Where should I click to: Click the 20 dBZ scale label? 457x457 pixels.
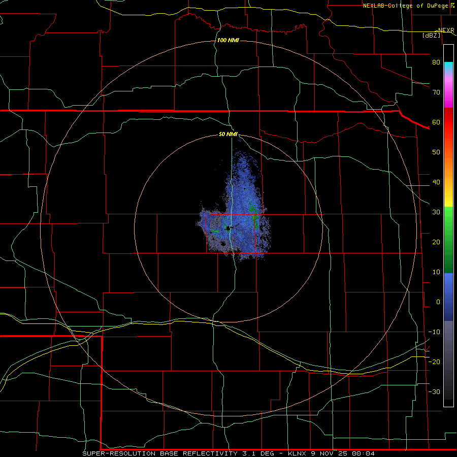click(436, 242)
